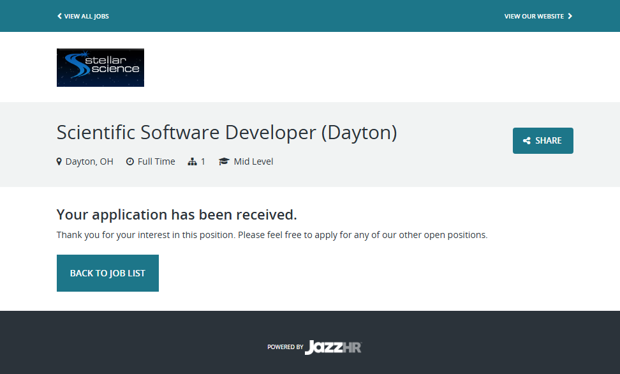Click the clock icon next to Full Time
The width and height of the screenshot is (620, 374).
click(x=130, y=162)
